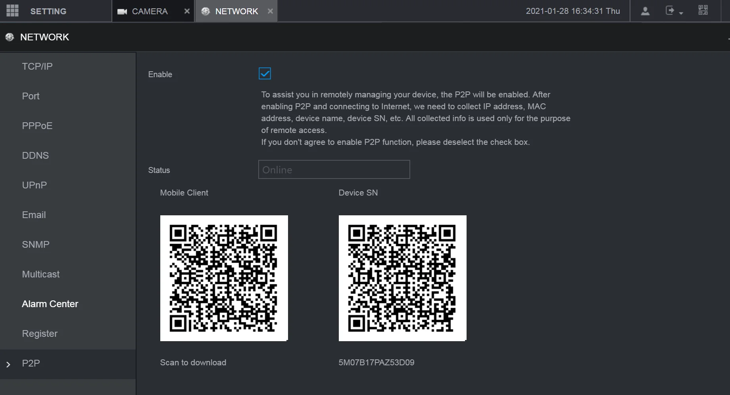
Task: Open the main menu grid icon
Action: coord(12,11)
